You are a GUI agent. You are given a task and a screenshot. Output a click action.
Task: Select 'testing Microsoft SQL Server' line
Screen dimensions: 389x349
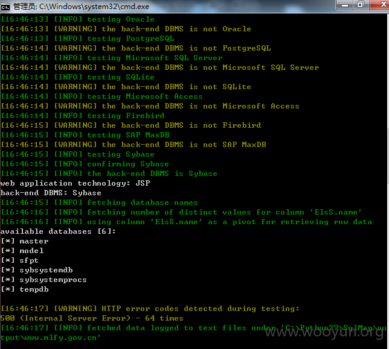pyautogui.click(x=112, y=58)
